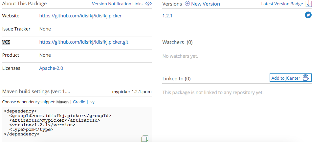Switch to the Ivy dependency snippet

pyautogui.click(x=92, y=102)
